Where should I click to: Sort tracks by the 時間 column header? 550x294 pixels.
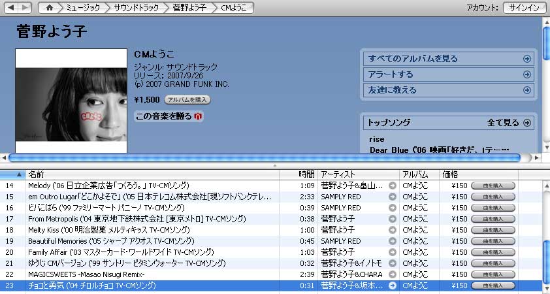(x=306, y=174)
